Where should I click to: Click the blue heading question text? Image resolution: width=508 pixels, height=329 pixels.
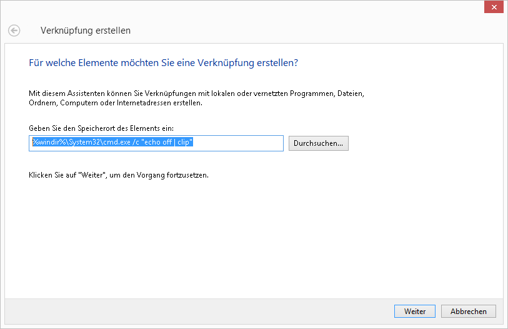pyautogui.click(x=163, y=63)
